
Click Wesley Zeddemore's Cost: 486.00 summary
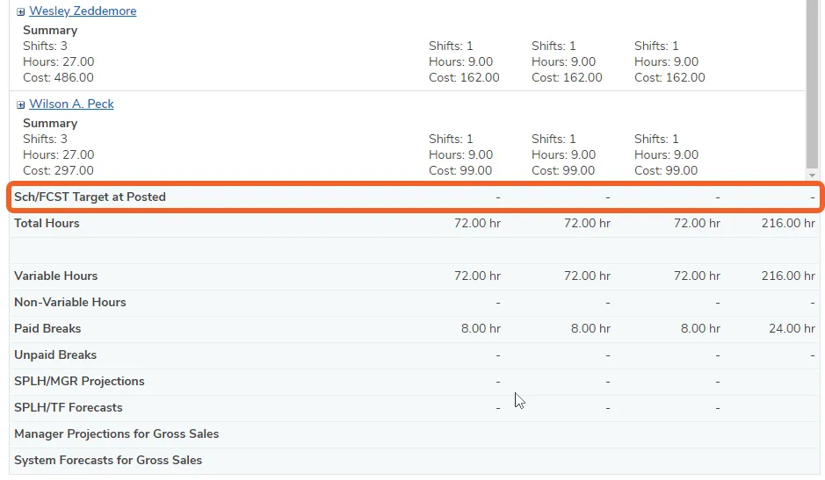(x=58, y=77)
